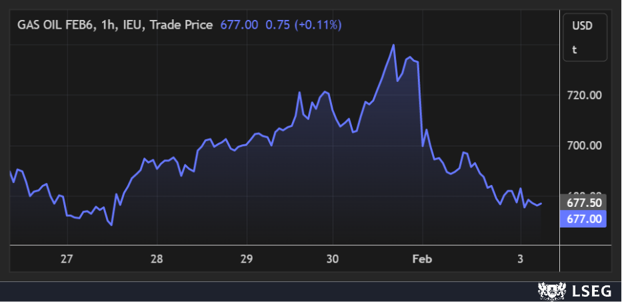This screenshot has width=622, height=302.
Task: Click the 700.00 price axis label
Action: click(584, 145)
